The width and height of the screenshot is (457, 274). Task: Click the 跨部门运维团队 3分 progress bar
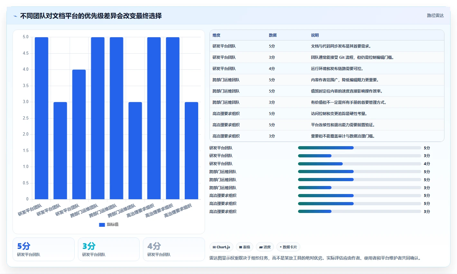(x=359, y=188)
